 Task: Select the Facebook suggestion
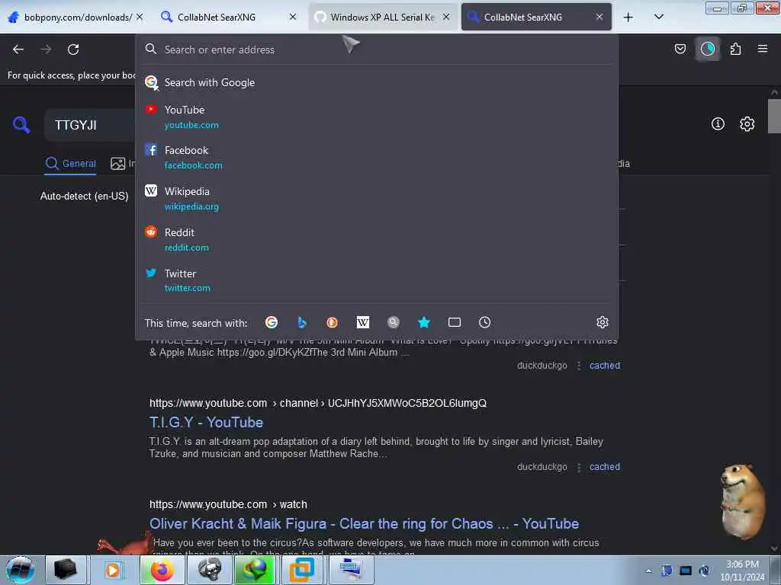(x=377, y=157)
